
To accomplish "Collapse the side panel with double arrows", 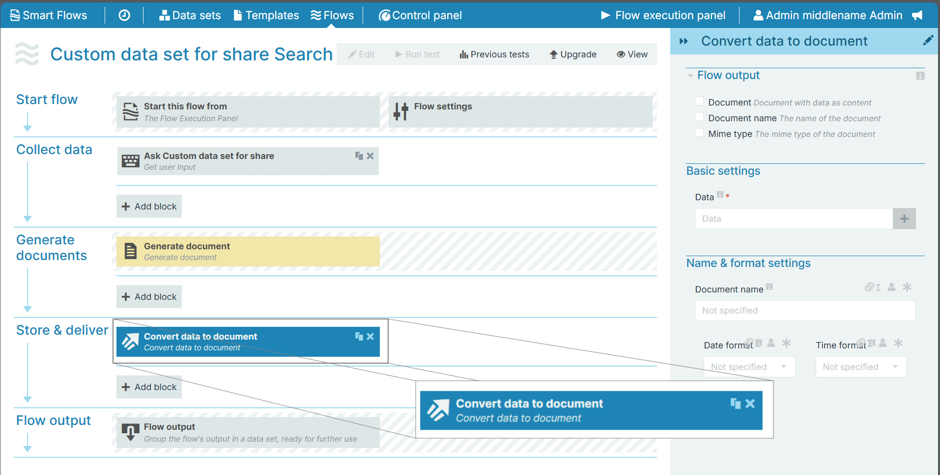I will [684, 41].
